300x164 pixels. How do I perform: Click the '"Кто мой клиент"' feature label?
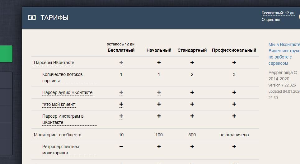click(59, 105)
